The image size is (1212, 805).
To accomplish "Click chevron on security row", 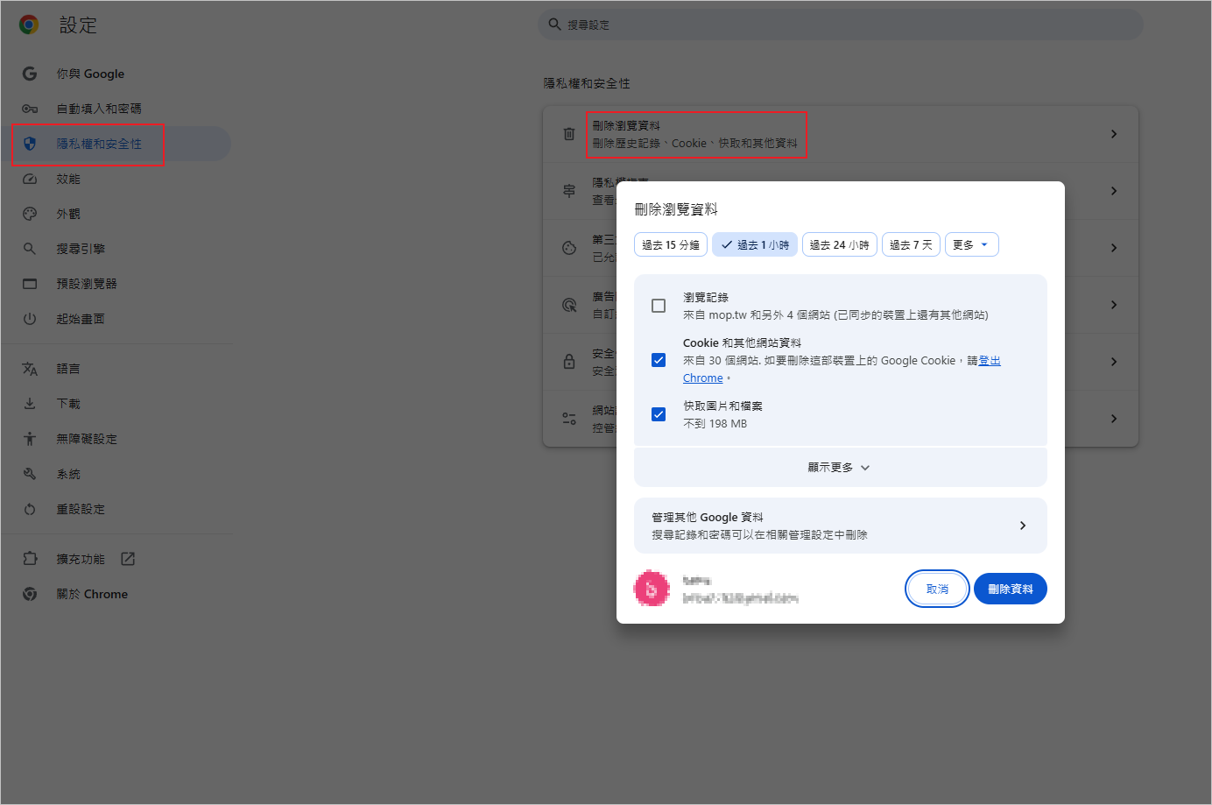I will click(1114, 362).
